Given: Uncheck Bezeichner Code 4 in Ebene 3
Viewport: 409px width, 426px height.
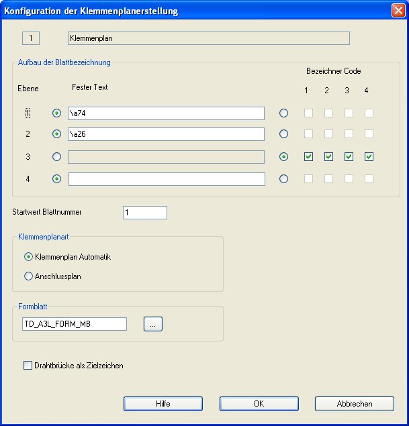Looking at the screenshot, I should pos(369,157).
